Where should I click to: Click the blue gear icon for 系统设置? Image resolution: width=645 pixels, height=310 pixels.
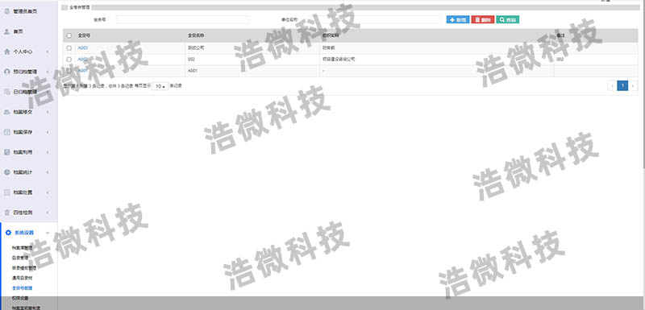click(x=8, y=233)
